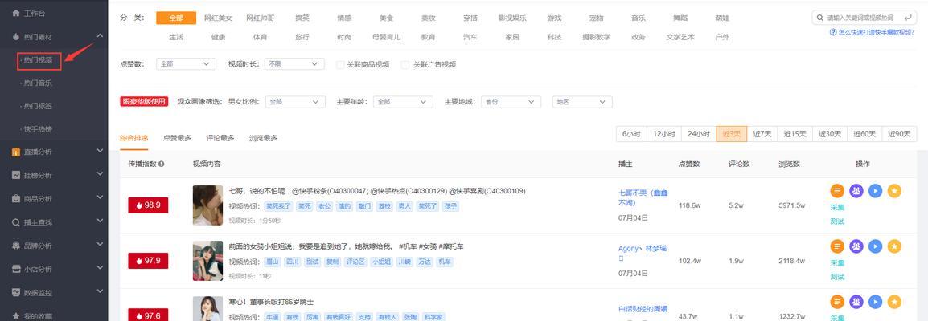
Task: Click the 牛逼 hot-word tag
Action: coord(272,318)
